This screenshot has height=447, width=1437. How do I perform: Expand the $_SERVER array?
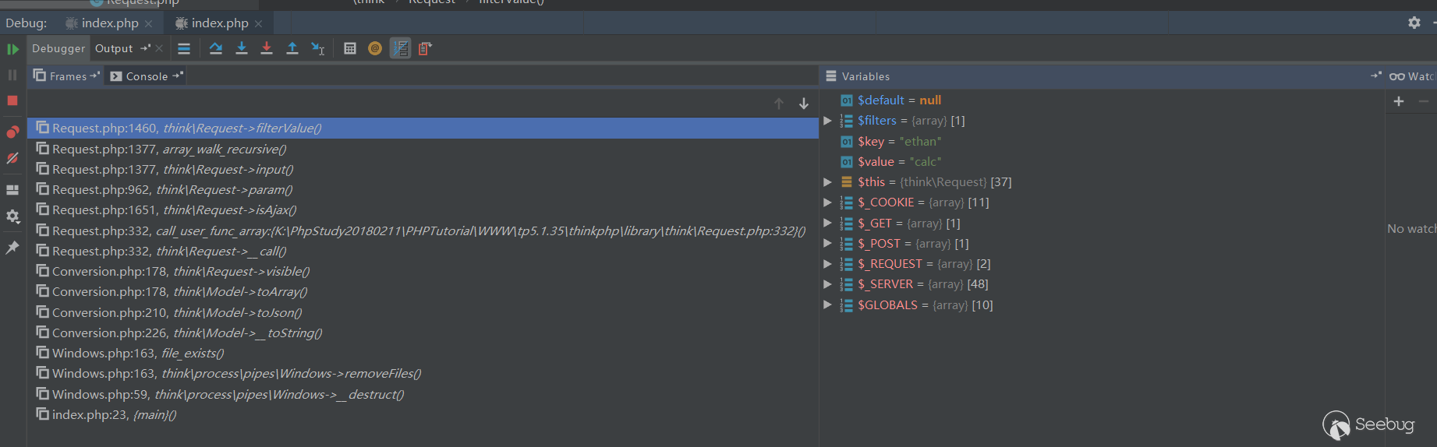[827, 284]
